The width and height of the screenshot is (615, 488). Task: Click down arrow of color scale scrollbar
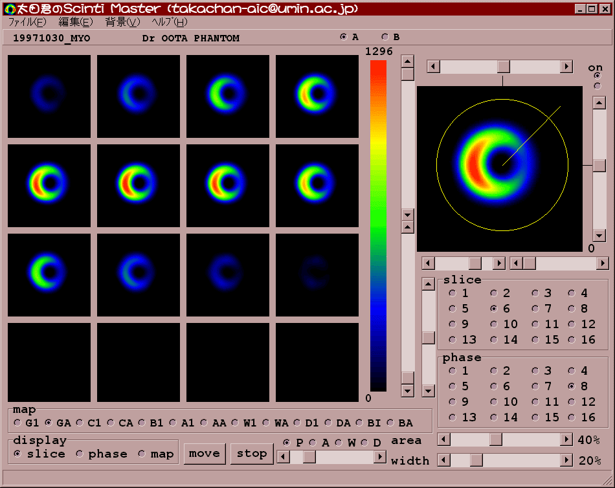pyautogui.click(x=407, y=215)
